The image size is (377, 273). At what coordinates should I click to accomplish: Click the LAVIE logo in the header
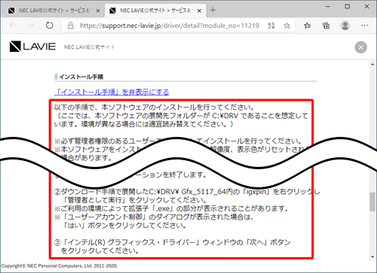(32, 47)
